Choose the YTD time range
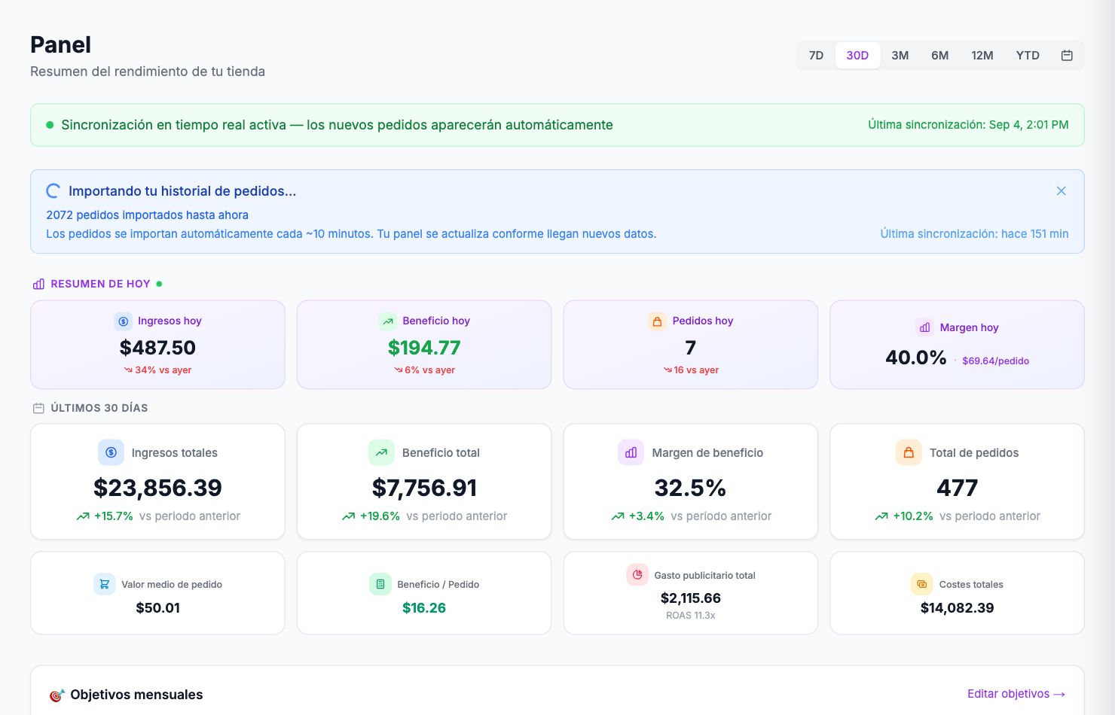The image size is (1115, 715). tap(1028, 55)
